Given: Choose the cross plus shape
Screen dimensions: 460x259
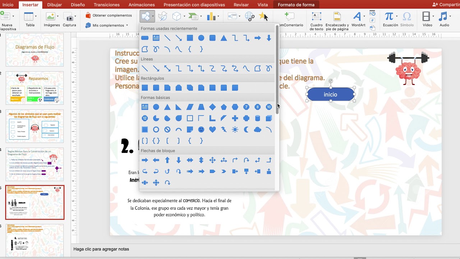Looking at the screenshot, I should 235,118.
